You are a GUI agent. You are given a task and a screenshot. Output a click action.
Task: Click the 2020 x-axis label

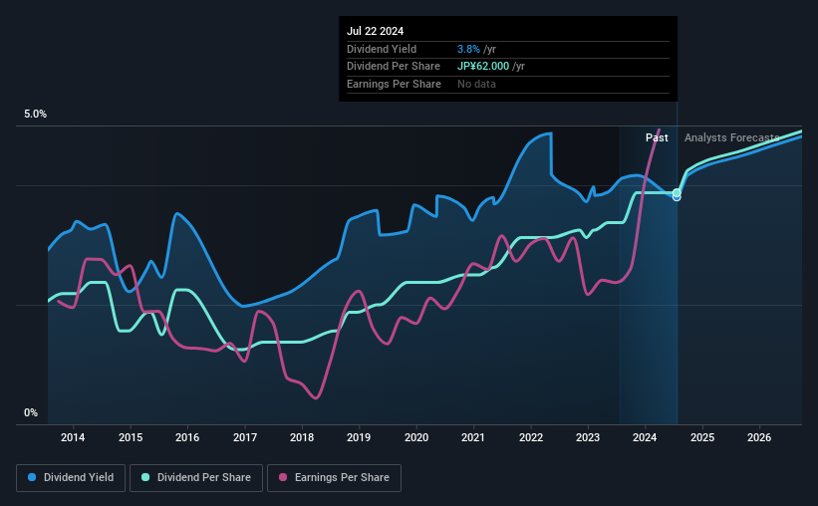pos(416,437)
